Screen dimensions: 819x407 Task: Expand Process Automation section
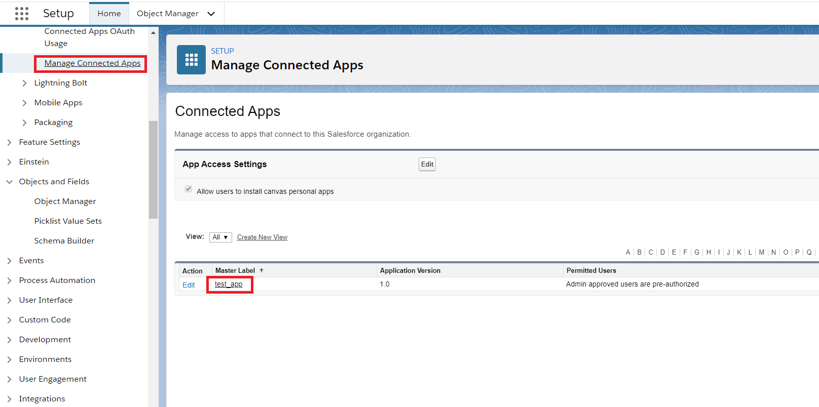(x=9, y=280)
